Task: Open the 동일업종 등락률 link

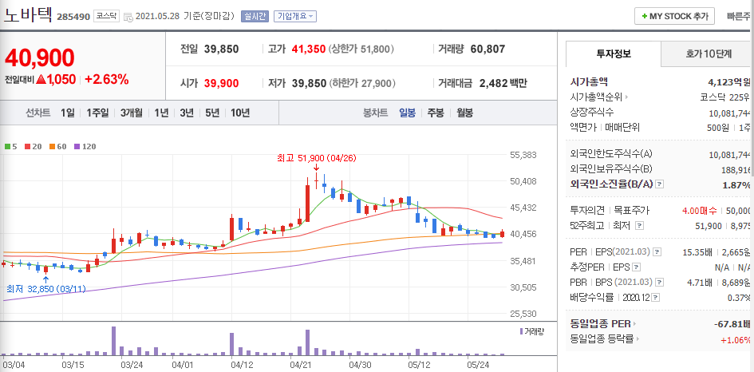Action: tap(602, 339)
